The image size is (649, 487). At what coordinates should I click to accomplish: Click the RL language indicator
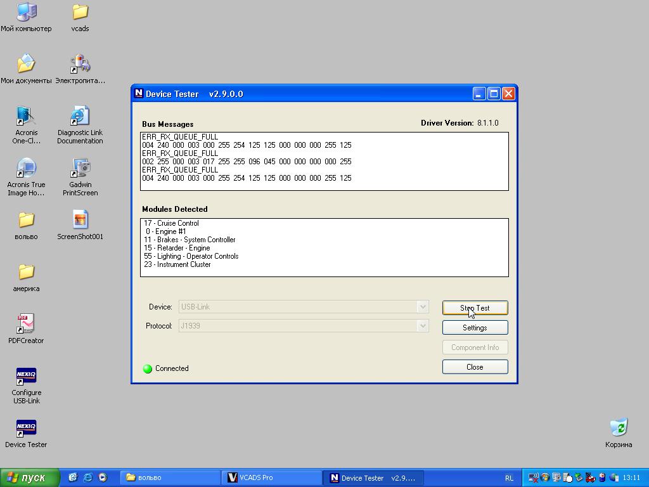(x=509, y=478)
